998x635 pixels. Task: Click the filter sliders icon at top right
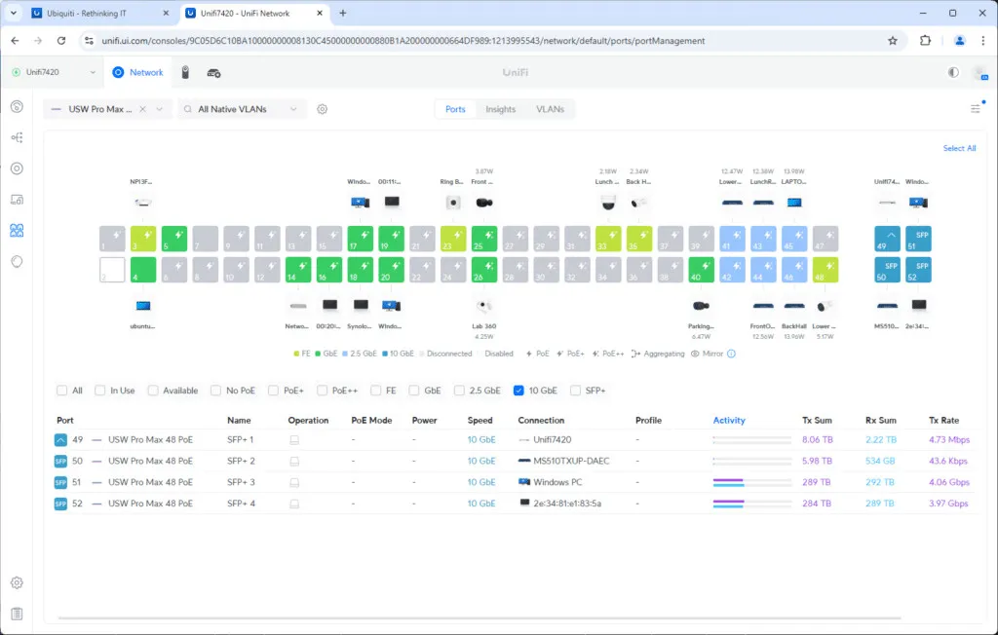tap(976, 109)
